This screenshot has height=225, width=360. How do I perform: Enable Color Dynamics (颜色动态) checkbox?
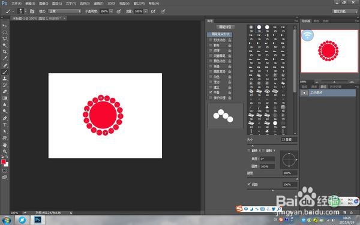coord(211,61)
